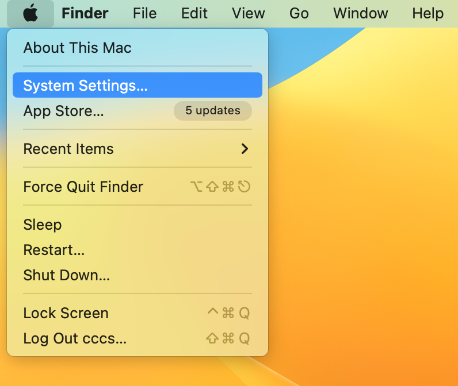
Task: Put the Mac to Sleep
Action: 42,225
